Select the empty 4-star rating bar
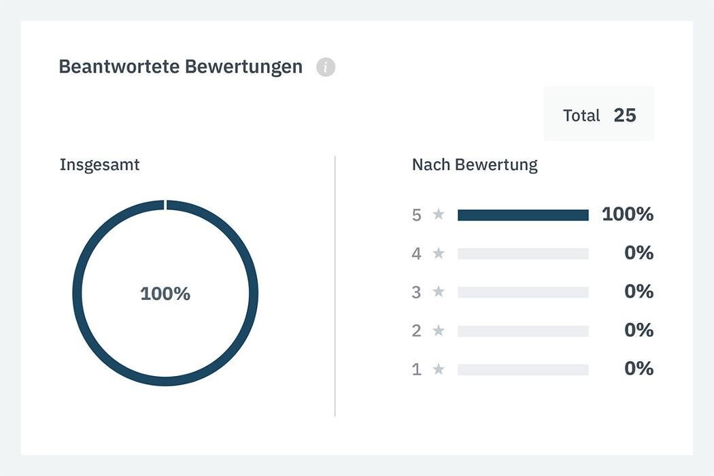Screen dimensions: 714x476 [523, 254]
